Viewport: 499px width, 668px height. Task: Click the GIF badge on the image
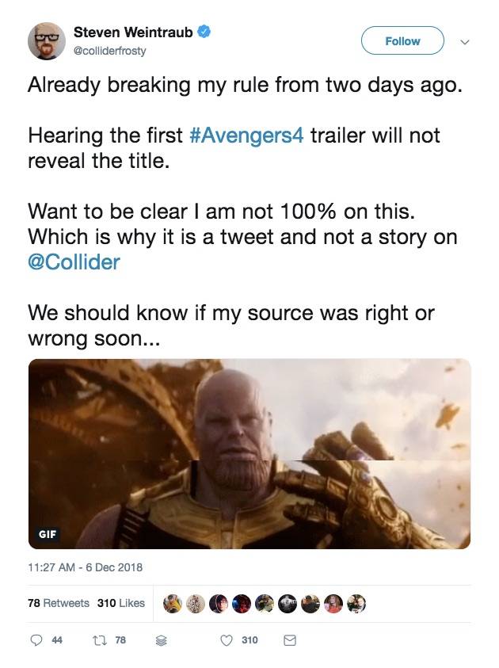point(48,534)
